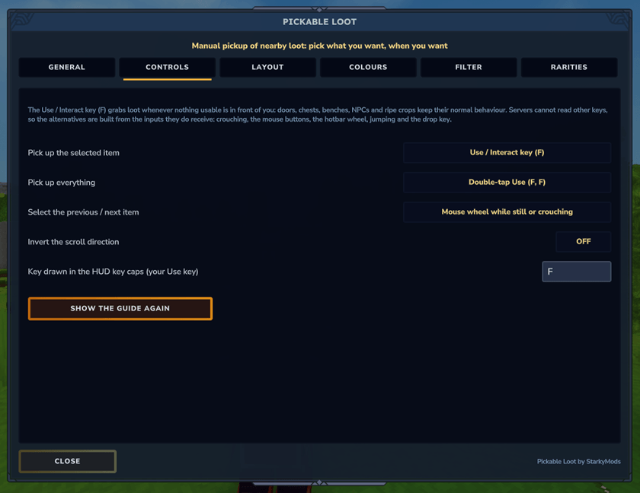Change 'Mouse wheel while still or crouching' option
Viewport: 640px width, 493px height.
507,212
